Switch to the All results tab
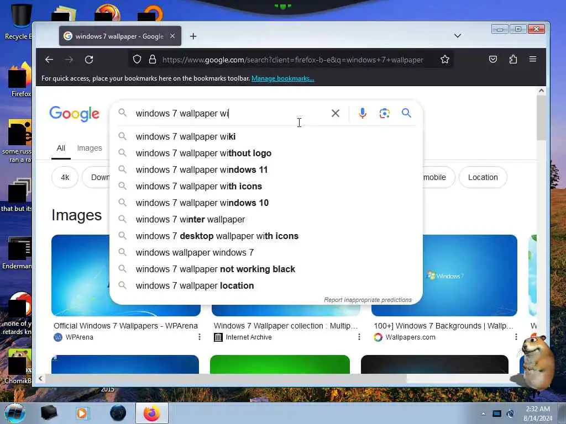Viewport: 566px width, 424px height. [61, 148]
